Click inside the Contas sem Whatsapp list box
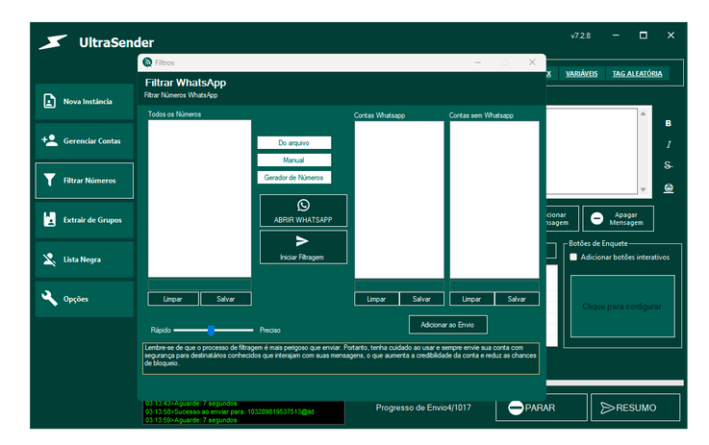The height and width of the screenshot is (445, 709). coord(494,200)
